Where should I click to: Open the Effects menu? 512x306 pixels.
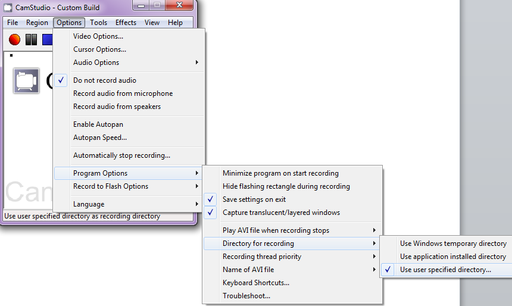126,23
